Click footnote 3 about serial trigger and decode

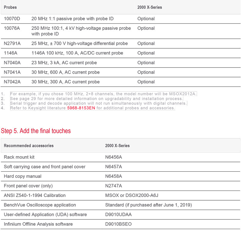(x=99, y=103)
